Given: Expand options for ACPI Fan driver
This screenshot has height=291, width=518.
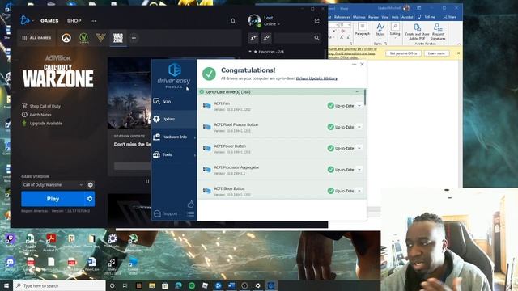Looking at the screenshot, I should [359, 106].
